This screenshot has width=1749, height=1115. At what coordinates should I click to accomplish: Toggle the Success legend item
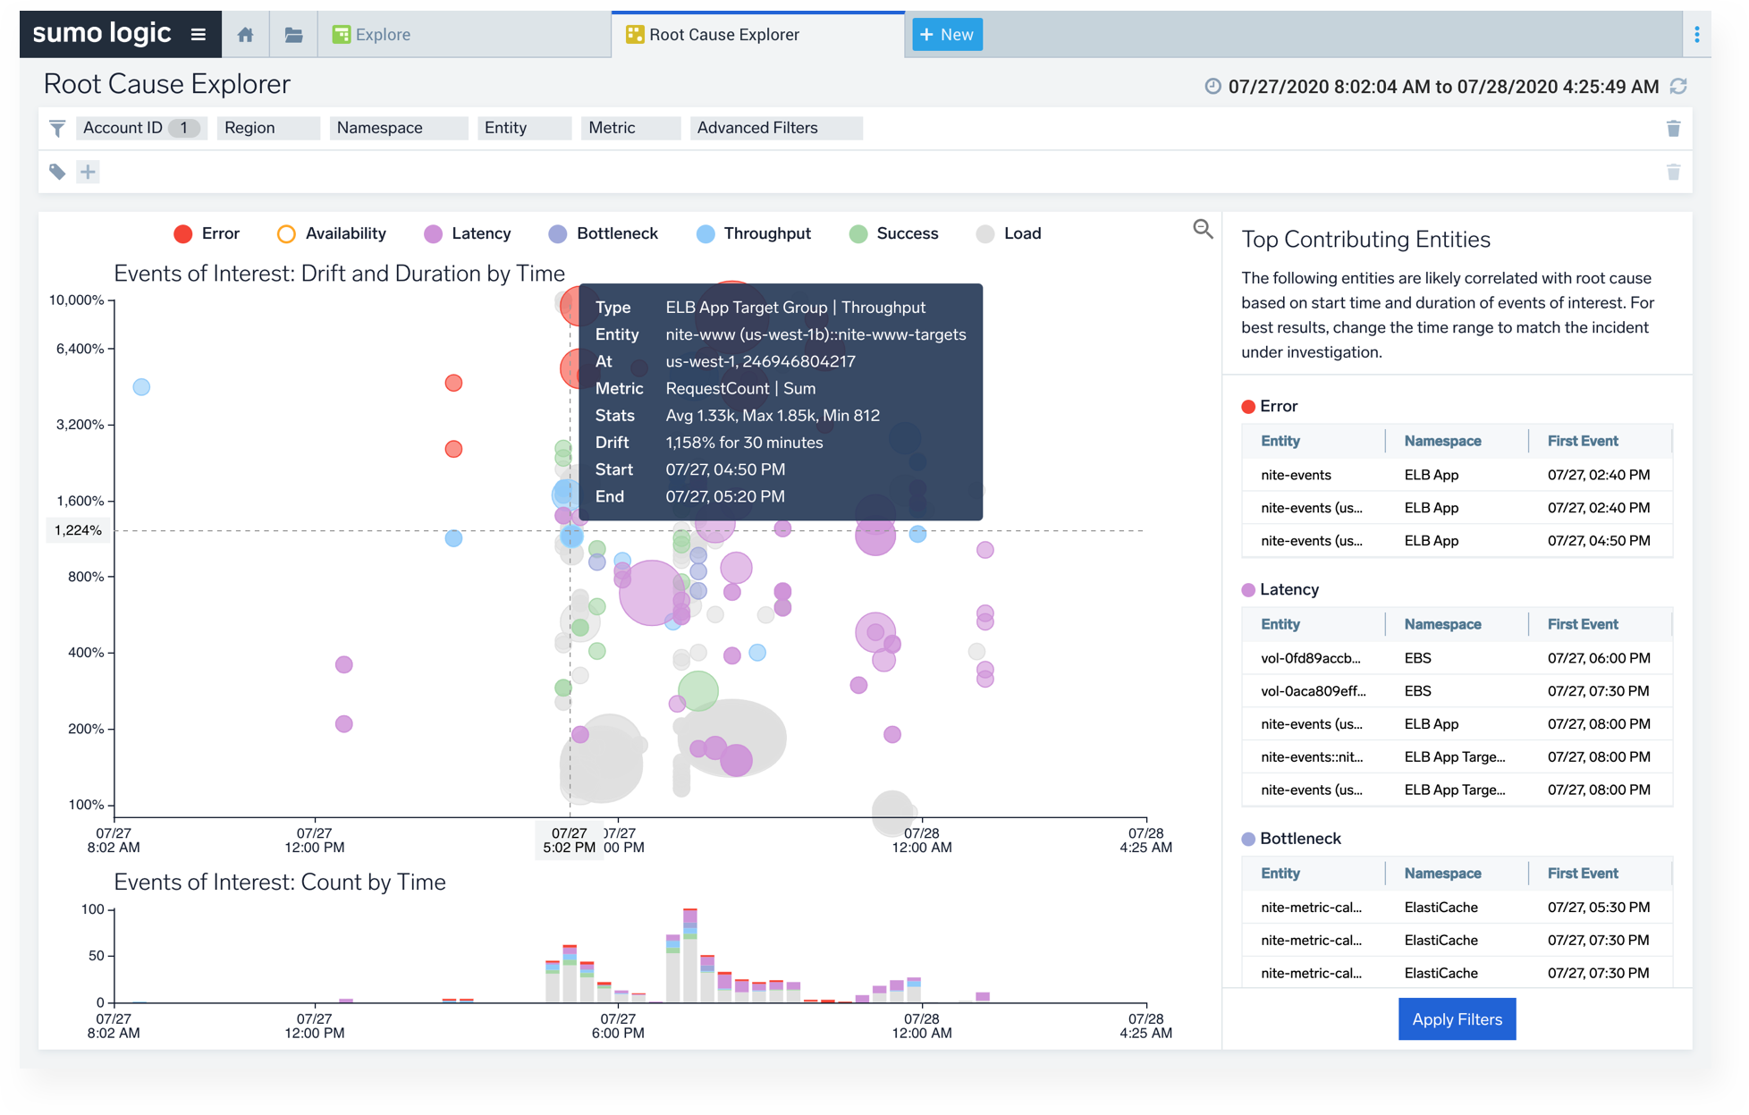[894, 234]
